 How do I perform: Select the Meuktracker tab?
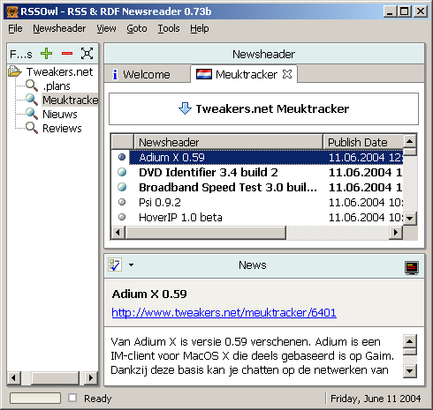244,74
